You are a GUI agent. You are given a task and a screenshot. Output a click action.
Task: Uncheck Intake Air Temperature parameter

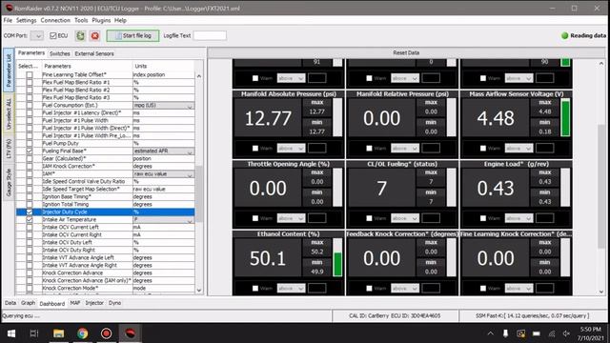30,219
